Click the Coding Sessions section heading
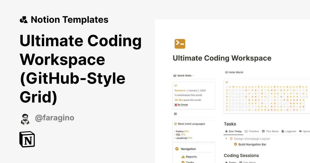This screenshot has height=163, width=310. [x=241, y=155]
